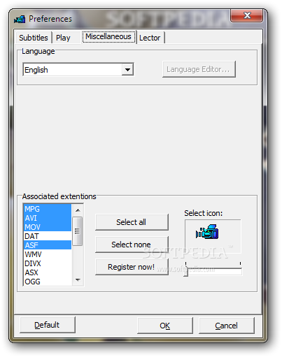
Task: Click the Select none button
Action: click(x=132, y=245)
